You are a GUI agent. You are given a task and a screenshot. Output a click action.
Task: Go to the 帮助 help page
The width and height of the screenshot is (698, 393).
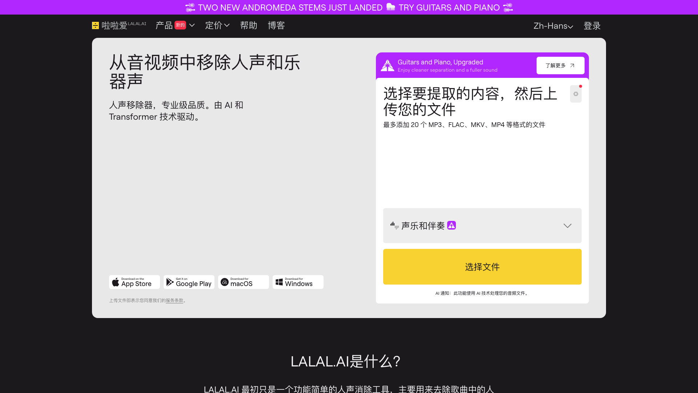tap(249, 25)
